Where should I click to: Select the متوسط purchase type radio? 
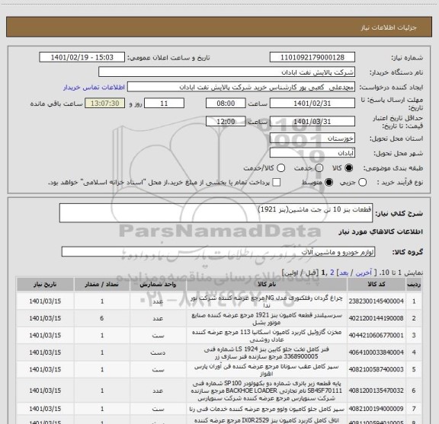(328, 183)
